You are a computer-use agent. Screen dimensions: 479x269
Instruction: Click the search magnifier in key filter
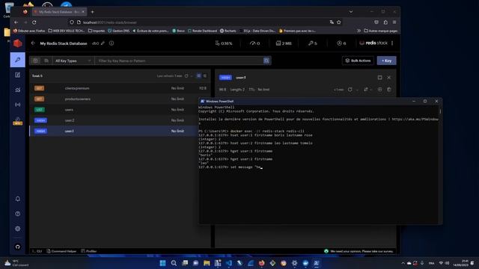click(266, 61)
